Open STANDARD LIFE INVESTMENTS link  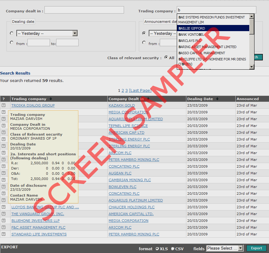pyautogui.click(x=39, y=234)
